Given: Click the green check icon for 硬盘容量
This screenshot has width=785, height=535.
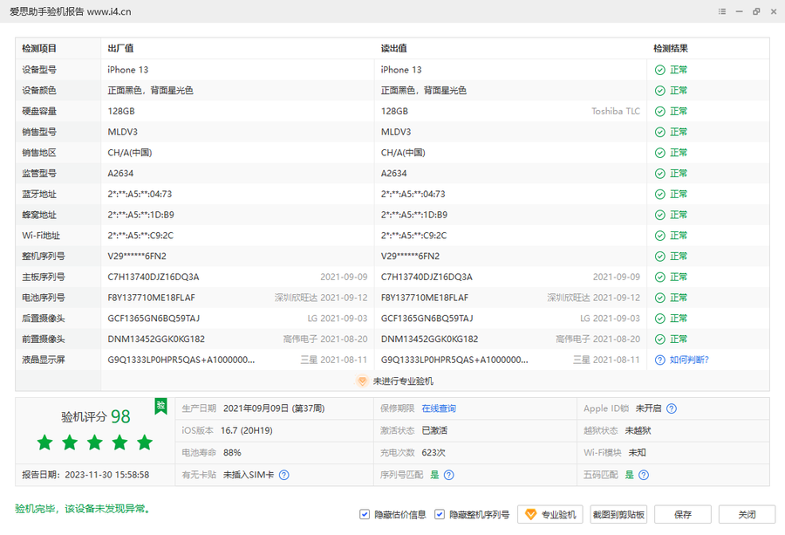Looking at the screenshot, I should [x=660, y=111].
